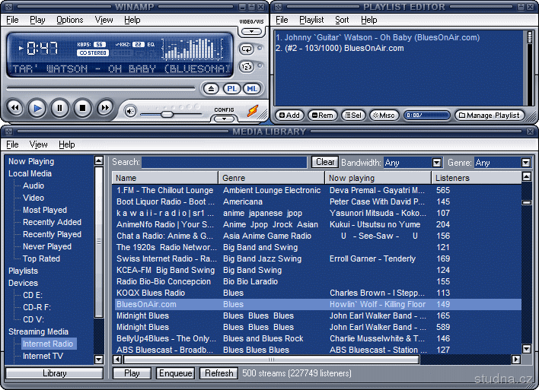Click Play button below stream list
This screenshot has height=390, width=539.
132,373
